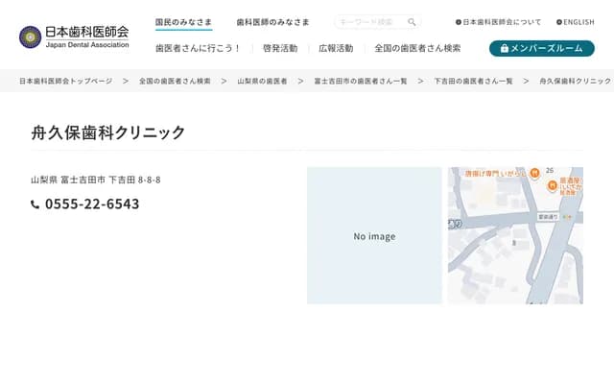This screenshot has width=614, height=384.
Task: Click the keyword search input field
Action: point(369,22)
